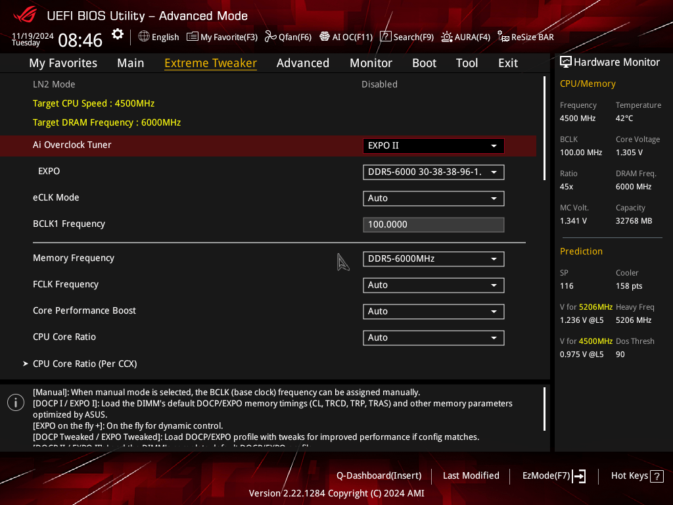Click the settings gear icon beside the clock

click(x=118, y=34)
